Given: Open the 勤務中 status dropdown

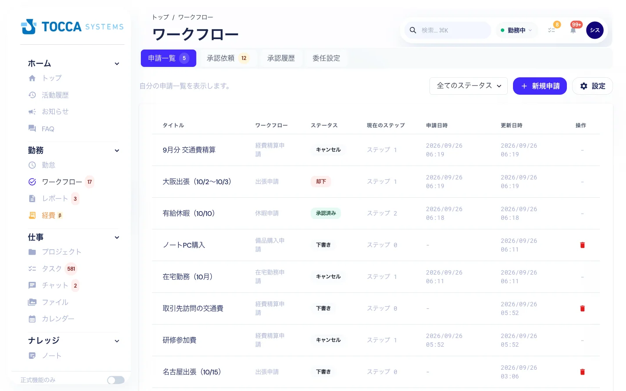Looking at the screenshot, I should click(x=516, y=30).
